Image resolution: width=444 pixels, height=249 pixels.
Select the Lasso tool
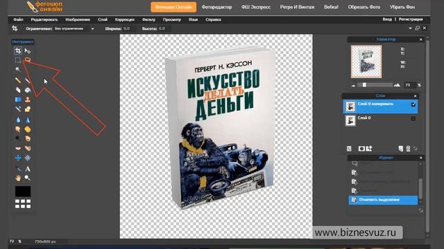coord(28,59)
